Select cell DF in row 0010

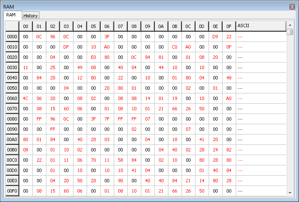[67, 47]
